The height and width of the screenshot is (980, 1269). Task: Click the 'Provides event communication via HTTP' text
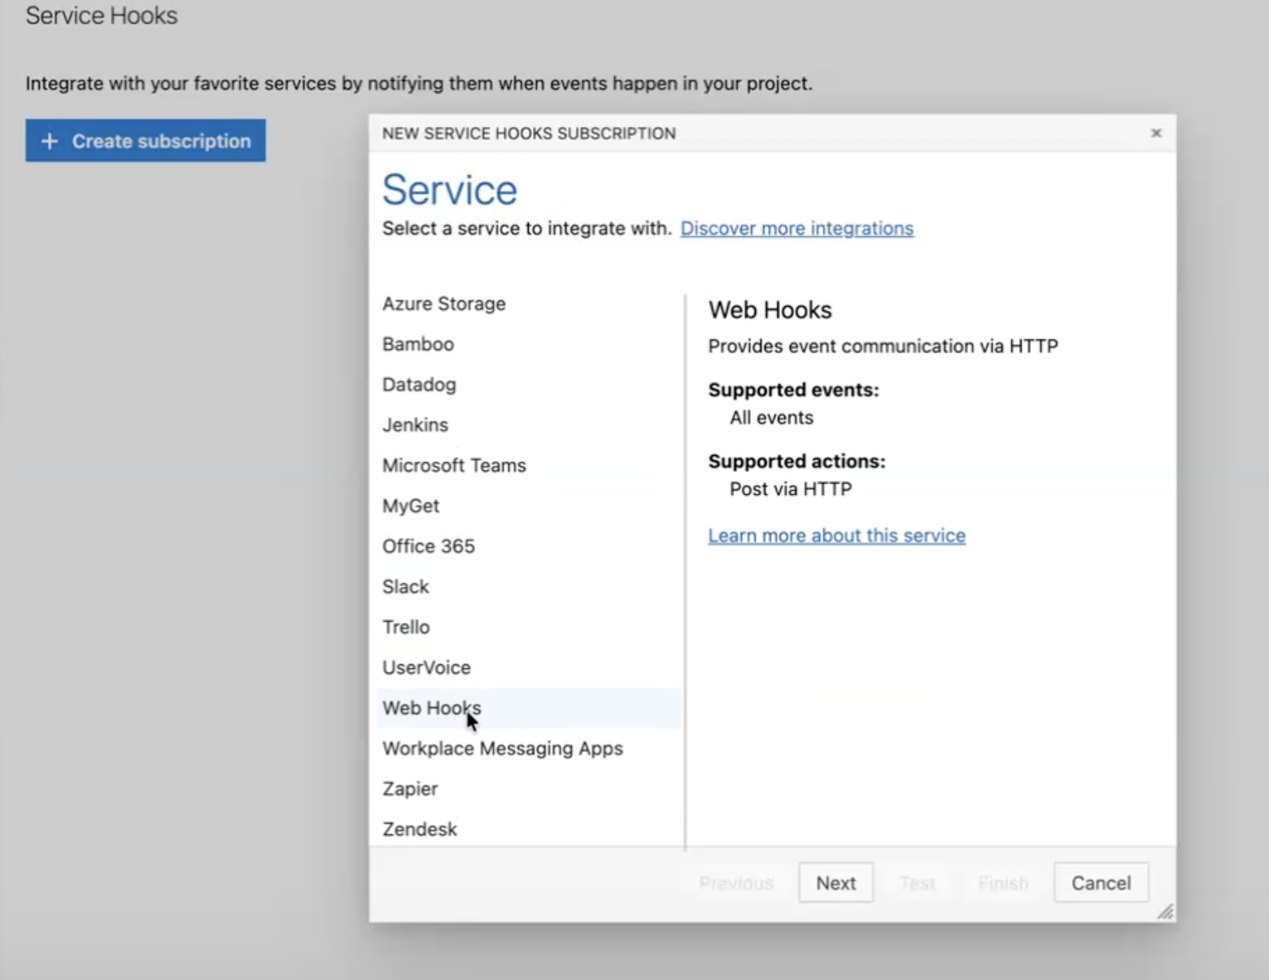pyautogui.click(x=883, y=347)
